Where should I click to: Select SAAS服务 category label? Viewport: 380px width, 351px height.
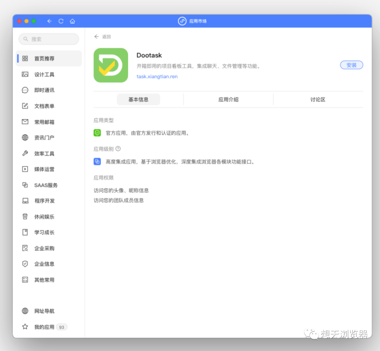pyautogui.click(x=46, y=185)
